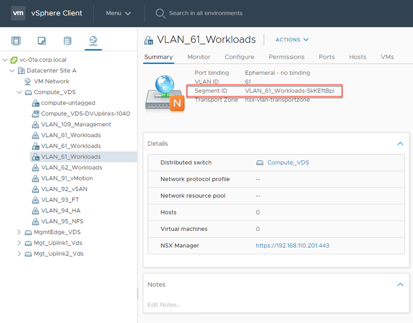Click the Compute_VDS-DVUplinks-1040 uplink icon
The image size is (413, 323).
point(35,114)
